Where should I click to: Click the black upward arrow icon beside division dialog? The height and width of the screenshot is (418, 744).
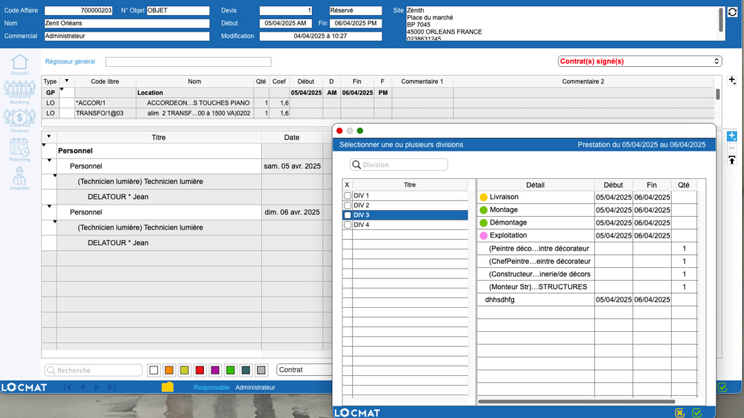coord(732,160)
